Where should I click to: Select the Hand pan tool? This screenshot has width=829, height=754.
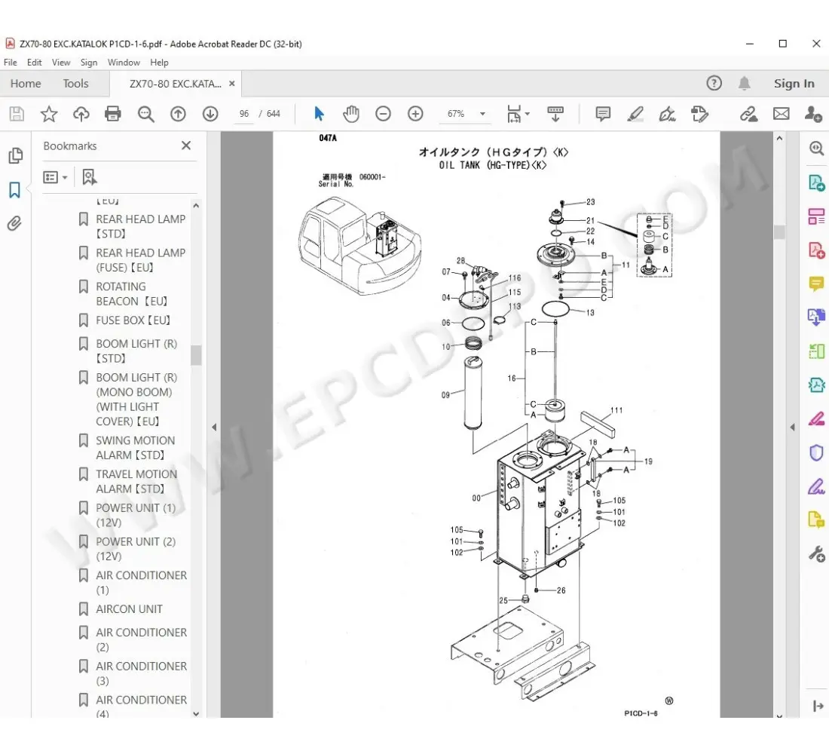[351, 114]
